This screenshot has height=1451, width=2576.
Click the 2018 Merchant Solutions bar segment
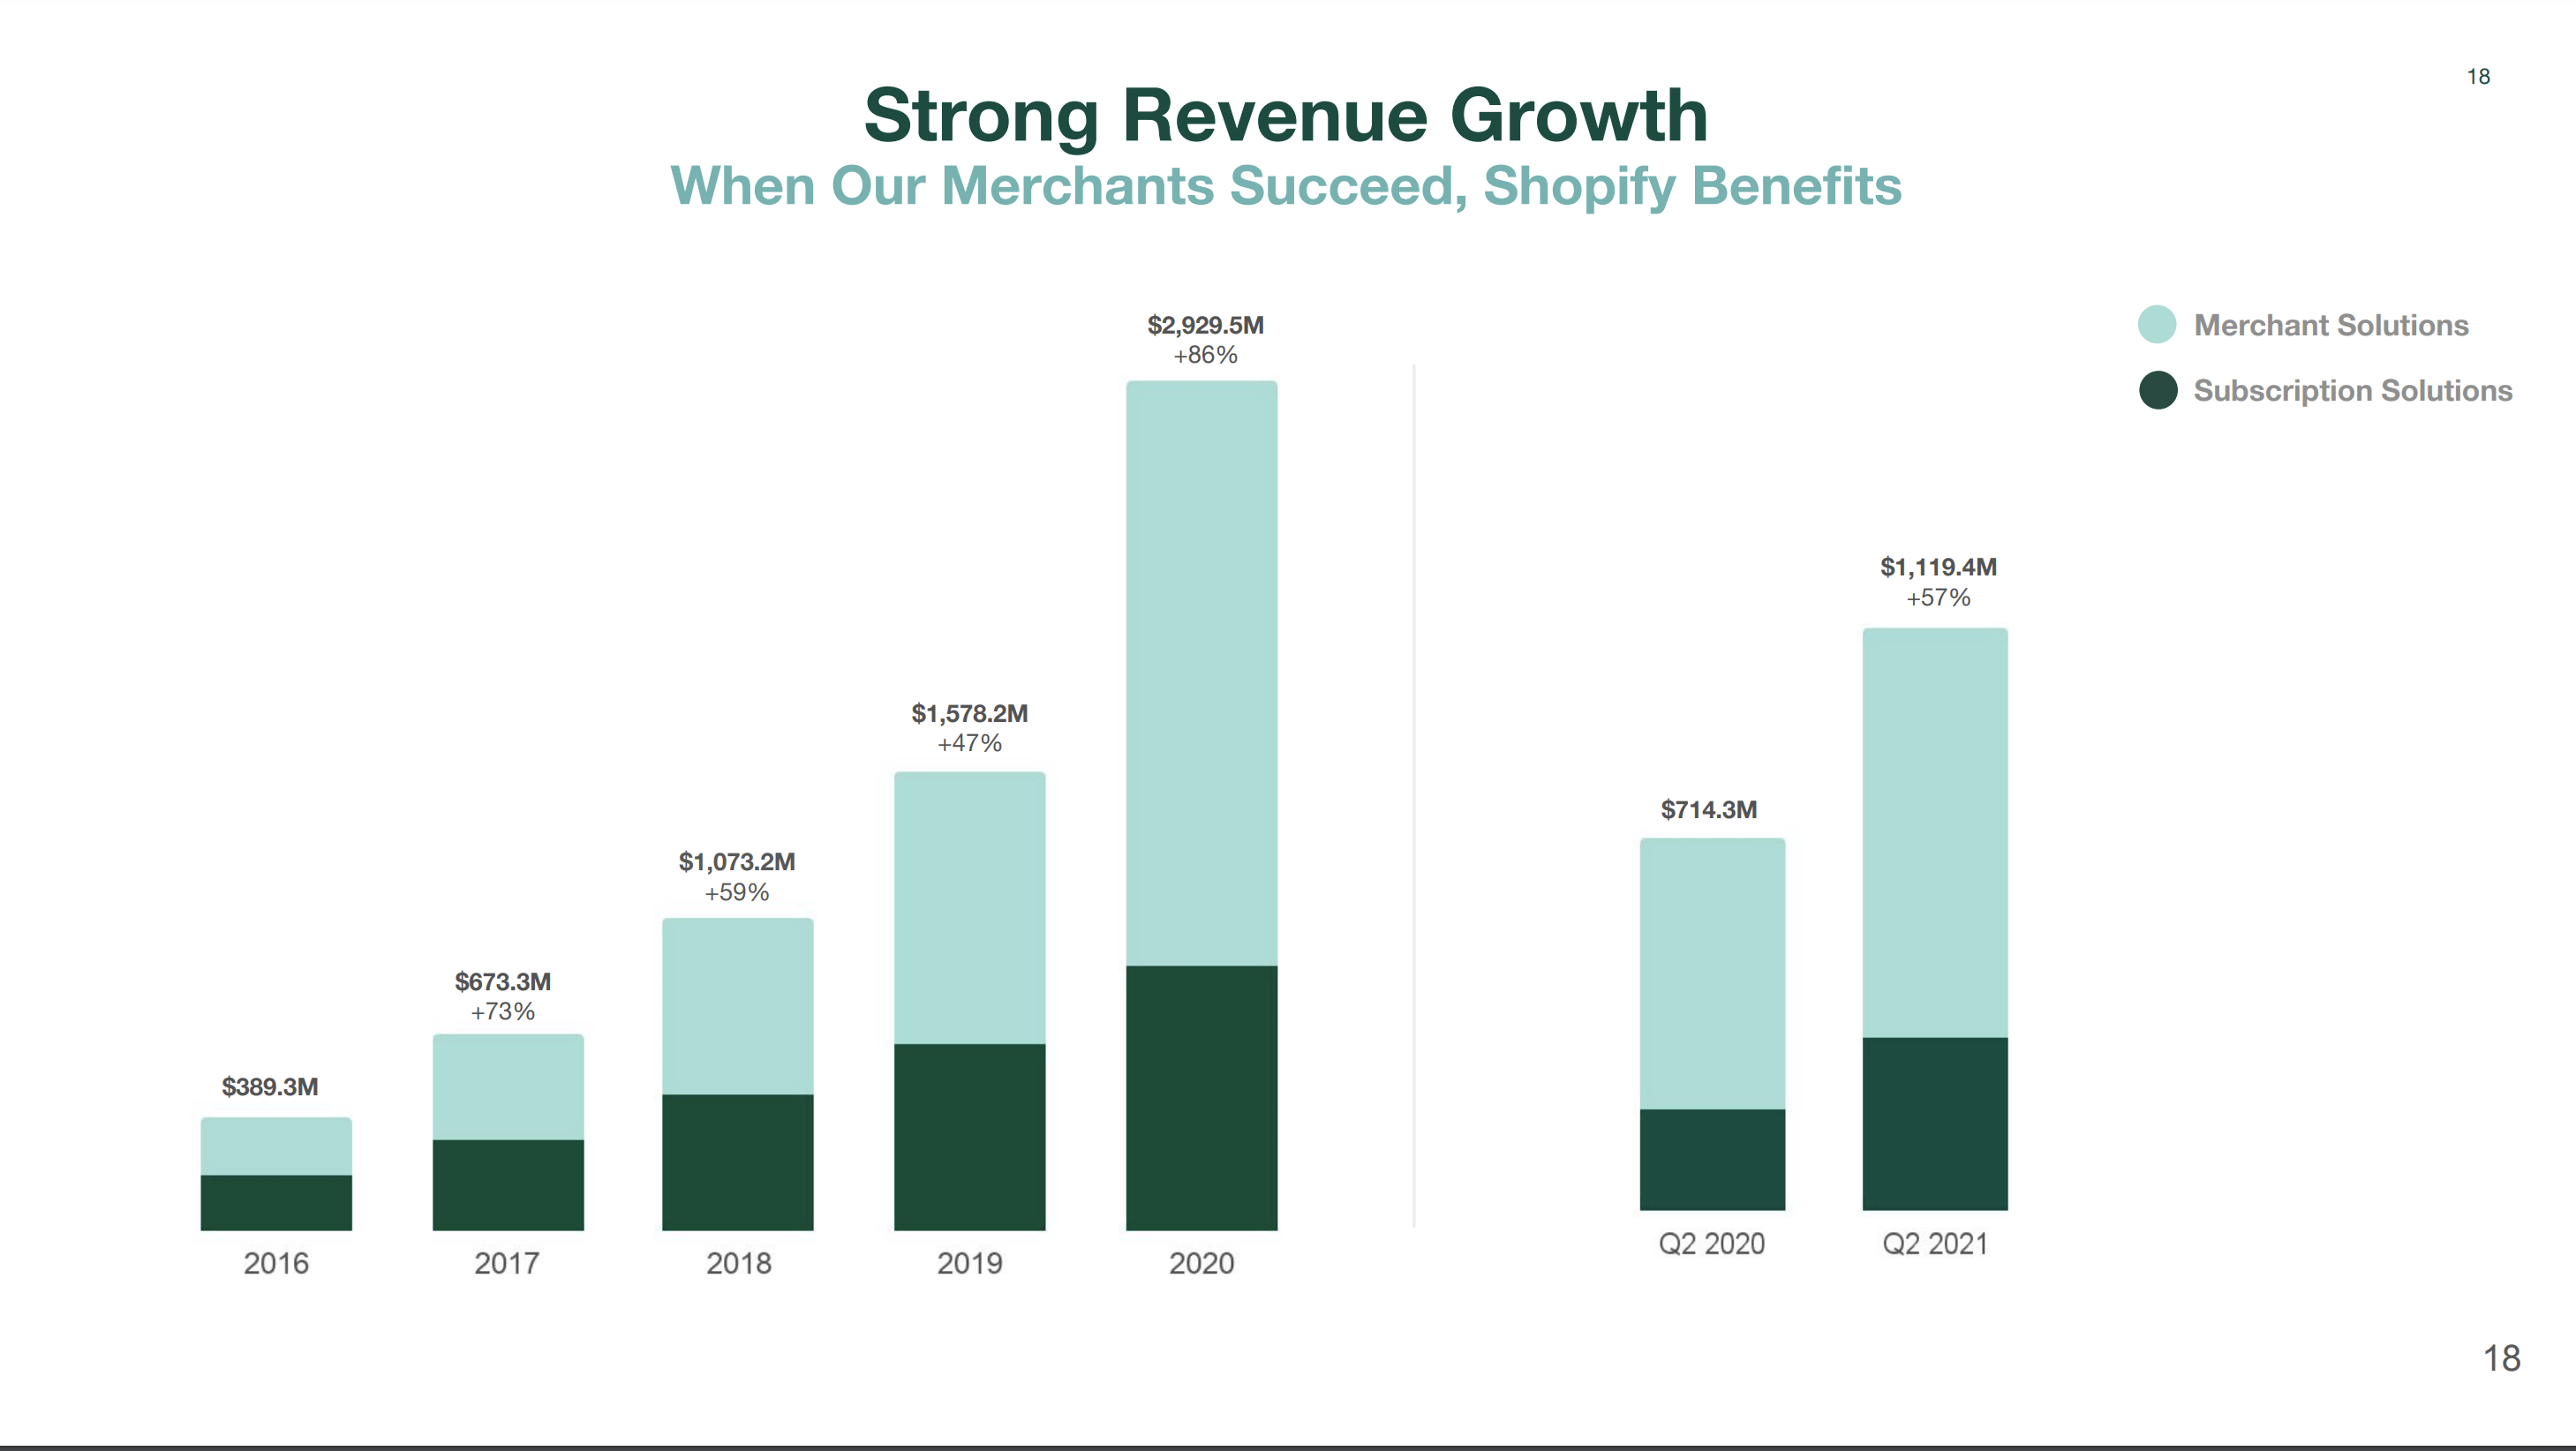738,1006
